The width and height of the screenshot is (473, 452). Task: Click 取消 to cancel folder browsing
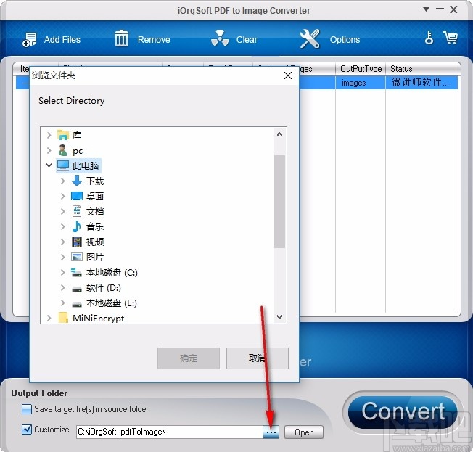[x=258, y=358]
